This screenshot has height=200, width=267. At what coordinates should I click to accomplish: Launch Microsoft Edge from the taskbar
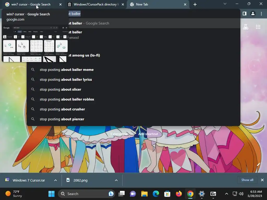pyautogui.click(x=156, y=194)
